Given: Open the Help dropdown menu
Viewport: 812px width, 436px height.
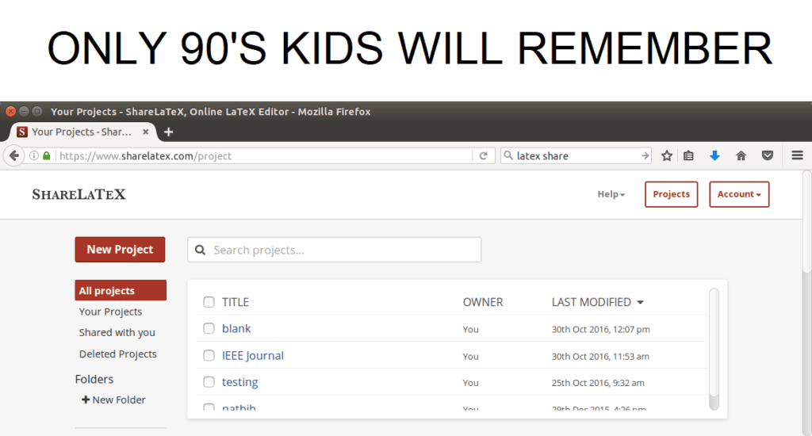Looking at the screenshot, I should click(x=611, y=194).
